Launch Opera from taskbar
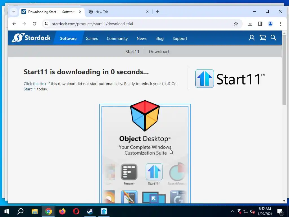This screenshot has height=217, width=289. (76, 211)
